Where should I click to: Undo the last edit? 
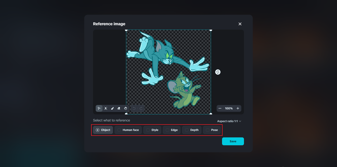coord(134,108)
